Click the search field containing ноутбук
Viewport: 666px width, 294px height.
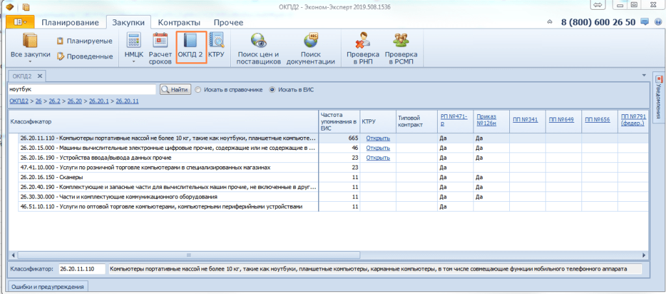coord(83,90)
